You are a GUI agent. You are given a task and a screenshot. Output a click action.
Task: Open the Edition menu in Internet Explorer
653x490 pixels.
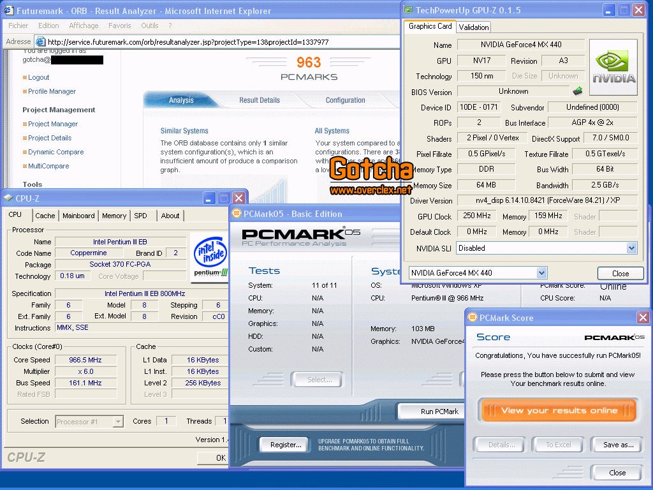tap(48, 26)
